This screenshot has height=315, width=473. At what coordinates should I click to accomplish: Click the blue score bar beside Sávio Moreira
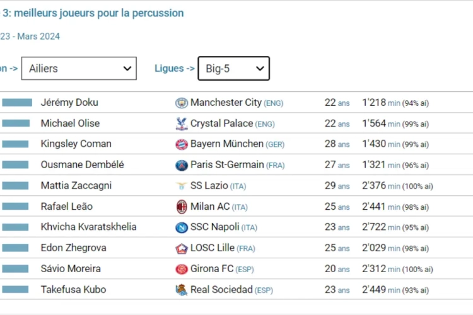(15, 268)
